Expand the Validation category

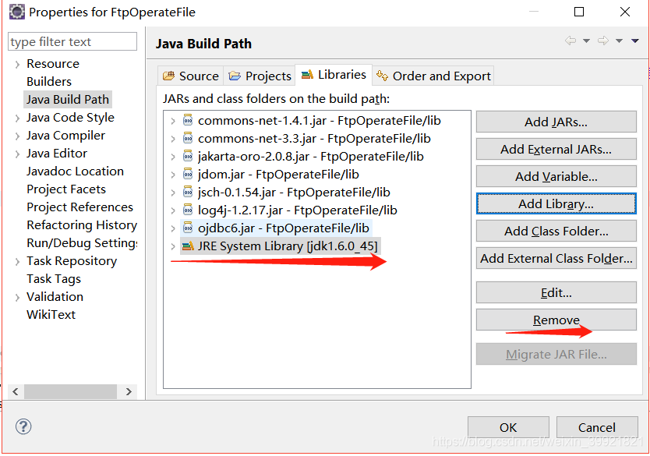[17, 297]
